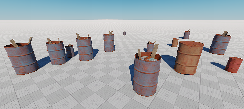244x109 pixels.
Task: Click the left plank in the far-left barrel
Action: tap(14, 43)
